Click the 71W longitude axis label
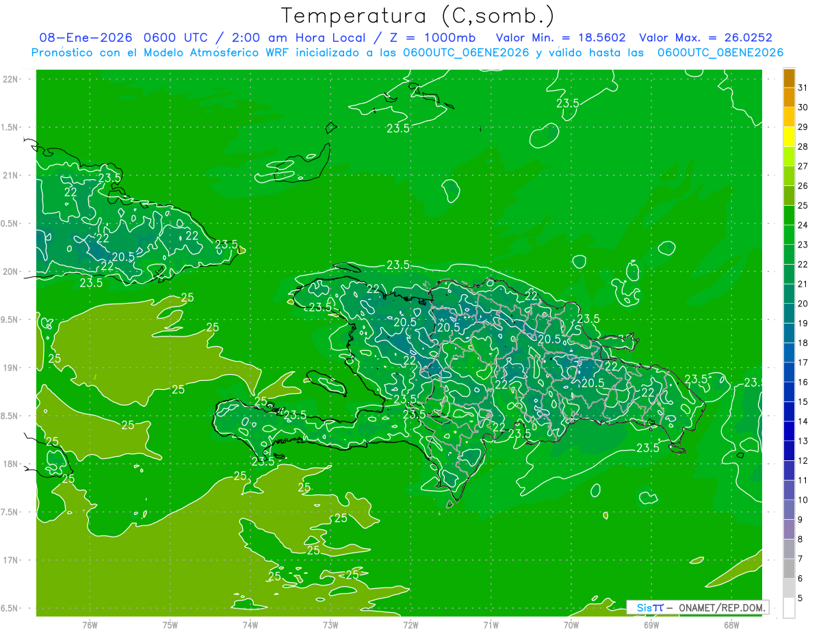 coord(491,624)
